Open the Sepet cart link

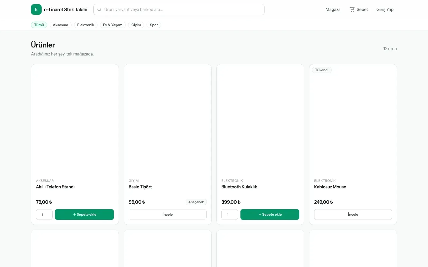tap(359, 9)
